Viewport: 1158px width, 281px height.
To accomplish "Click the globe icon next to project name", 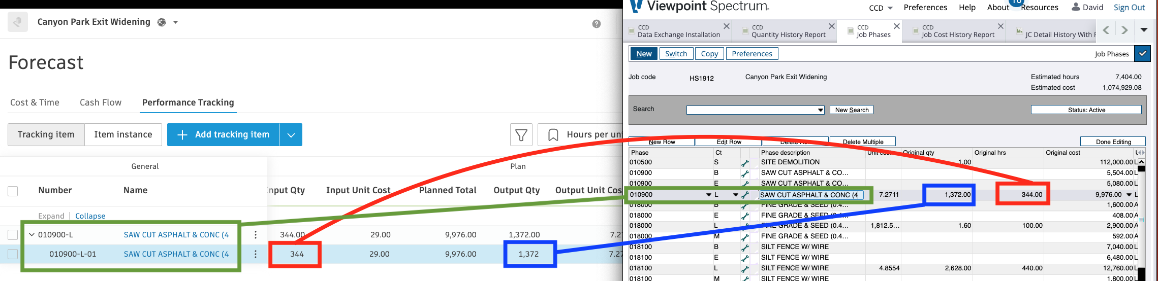I will tap(162, 22).
